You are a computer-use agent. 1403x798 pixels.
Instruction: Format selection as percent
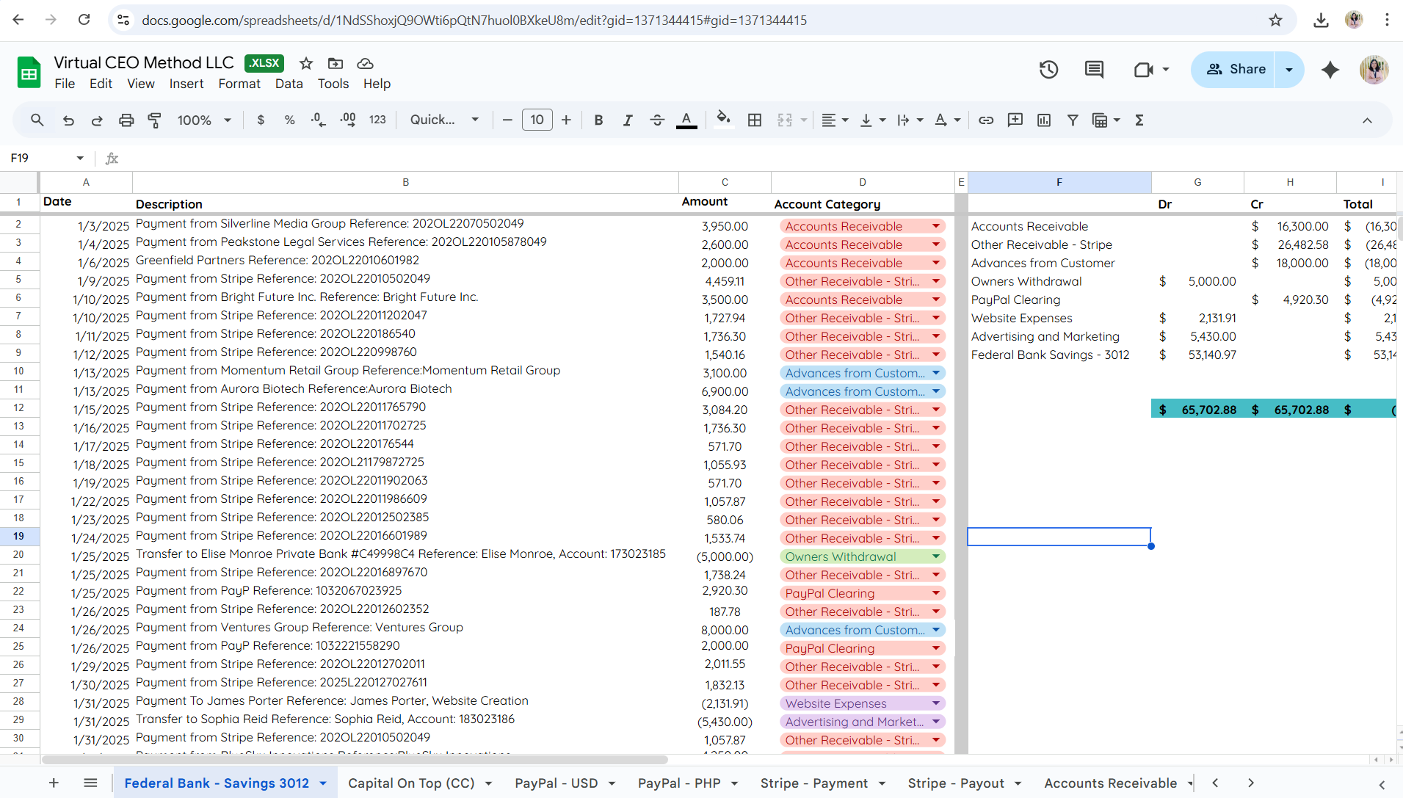[289, 120]
